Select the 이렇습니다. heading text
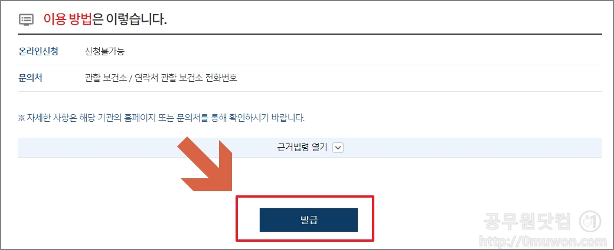This screenshot has width=614, height=250. pos(130,19)
